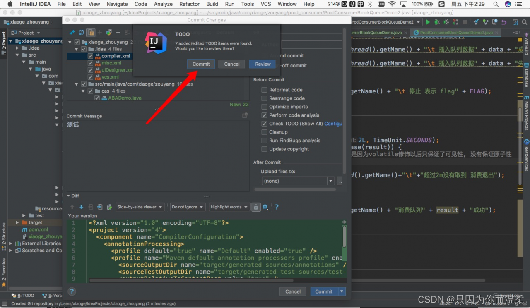Click the blue help icon in Diff toolbar

click(x=277, y=207)
